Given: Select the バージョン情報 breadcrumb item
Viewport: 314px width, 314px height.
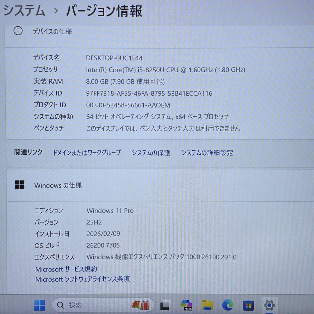Looking at the screenshot, I should tap(103, 11).
